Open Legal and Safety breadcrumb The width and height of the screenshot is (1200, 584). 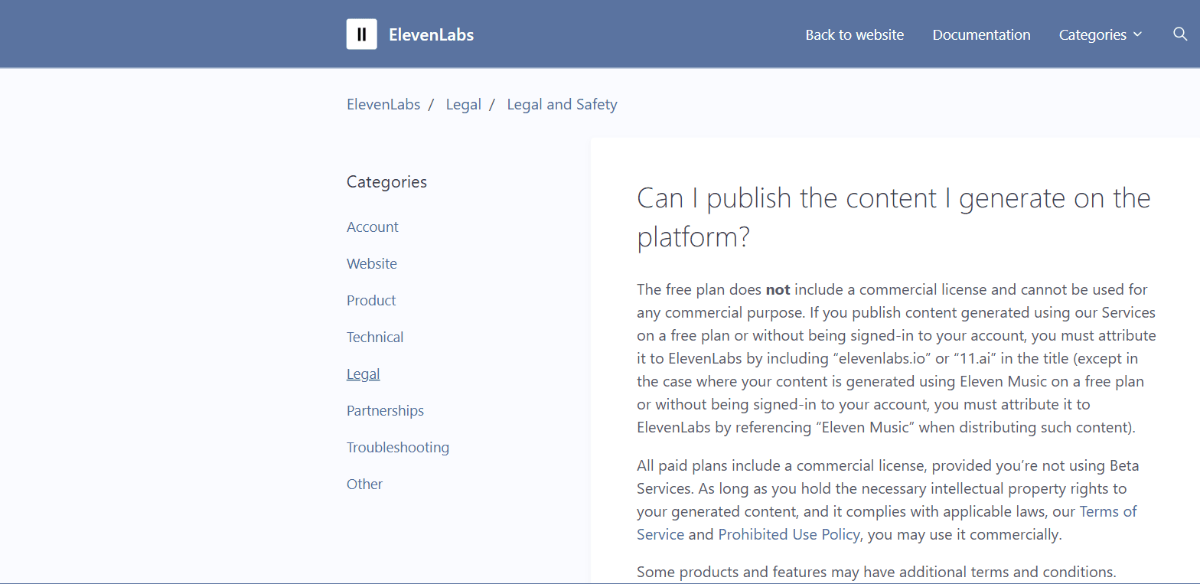pos(562,105)
